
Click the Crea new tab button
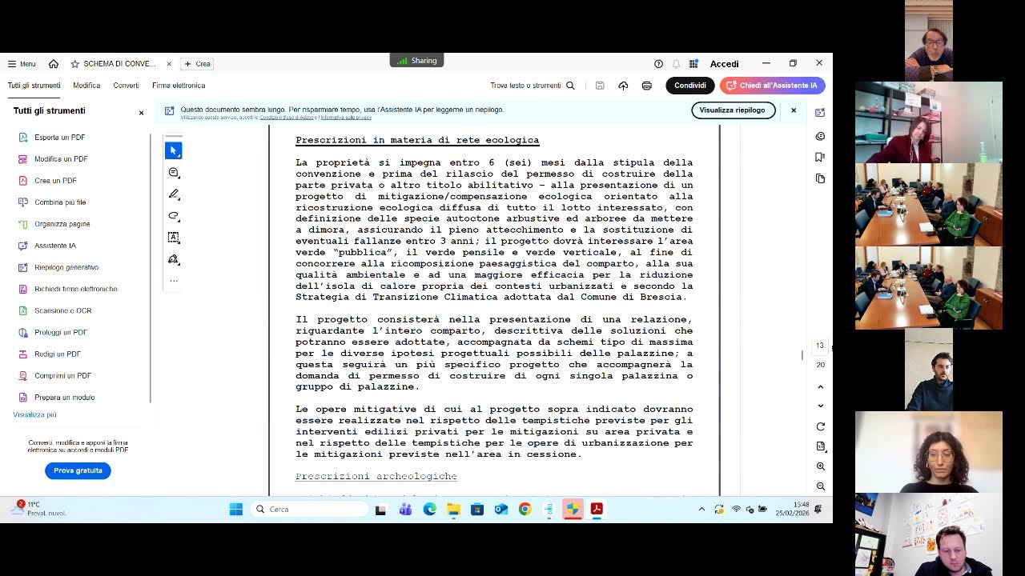tap(197, 64)
